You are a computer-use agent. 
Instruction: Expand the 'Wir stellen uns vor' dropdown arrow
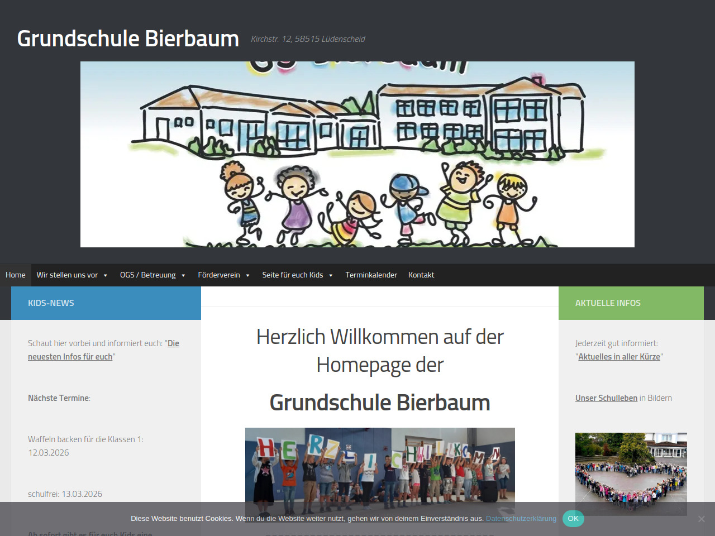click(x=106, y=275)
